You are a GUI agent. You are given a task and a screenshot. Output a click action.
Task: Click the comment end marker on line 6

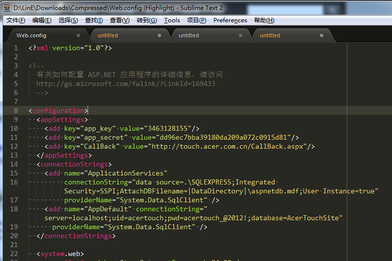click(42, 92)
